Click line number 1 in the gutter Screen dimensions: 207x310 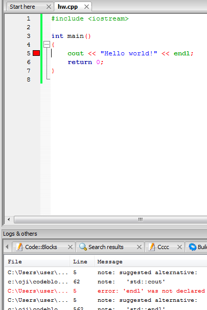pos(29,18)
